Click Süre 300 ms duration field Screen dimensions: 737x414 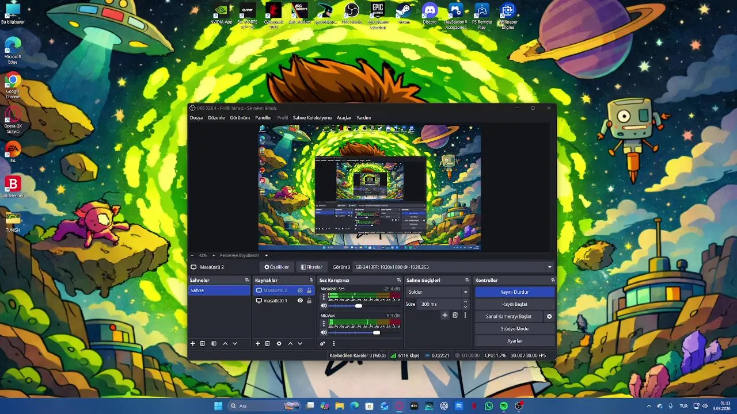(x=440, y=304)
